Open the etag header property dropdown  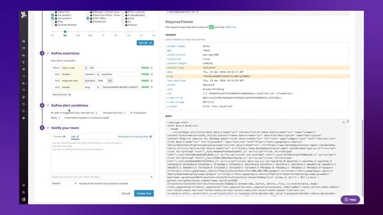tap(90, 87)
